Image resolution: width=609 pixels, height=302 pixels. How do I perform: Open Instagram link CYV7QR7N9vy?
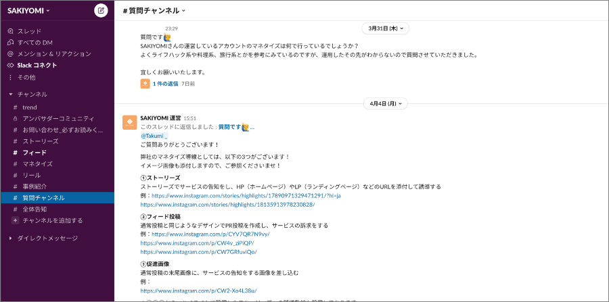(210, 234)
